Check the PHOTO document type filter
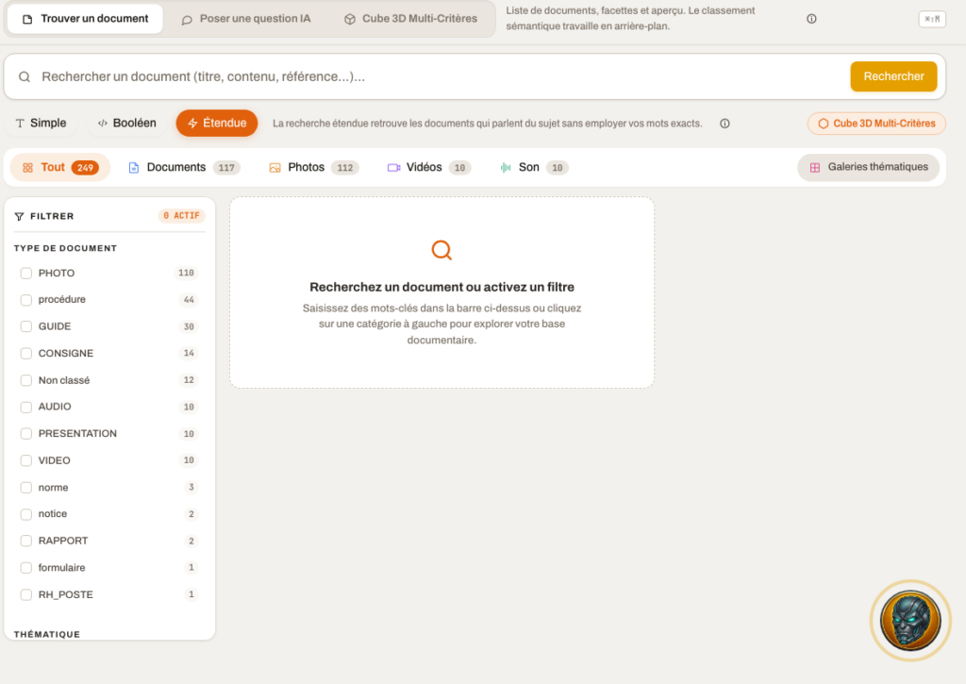 coord(25,273)
